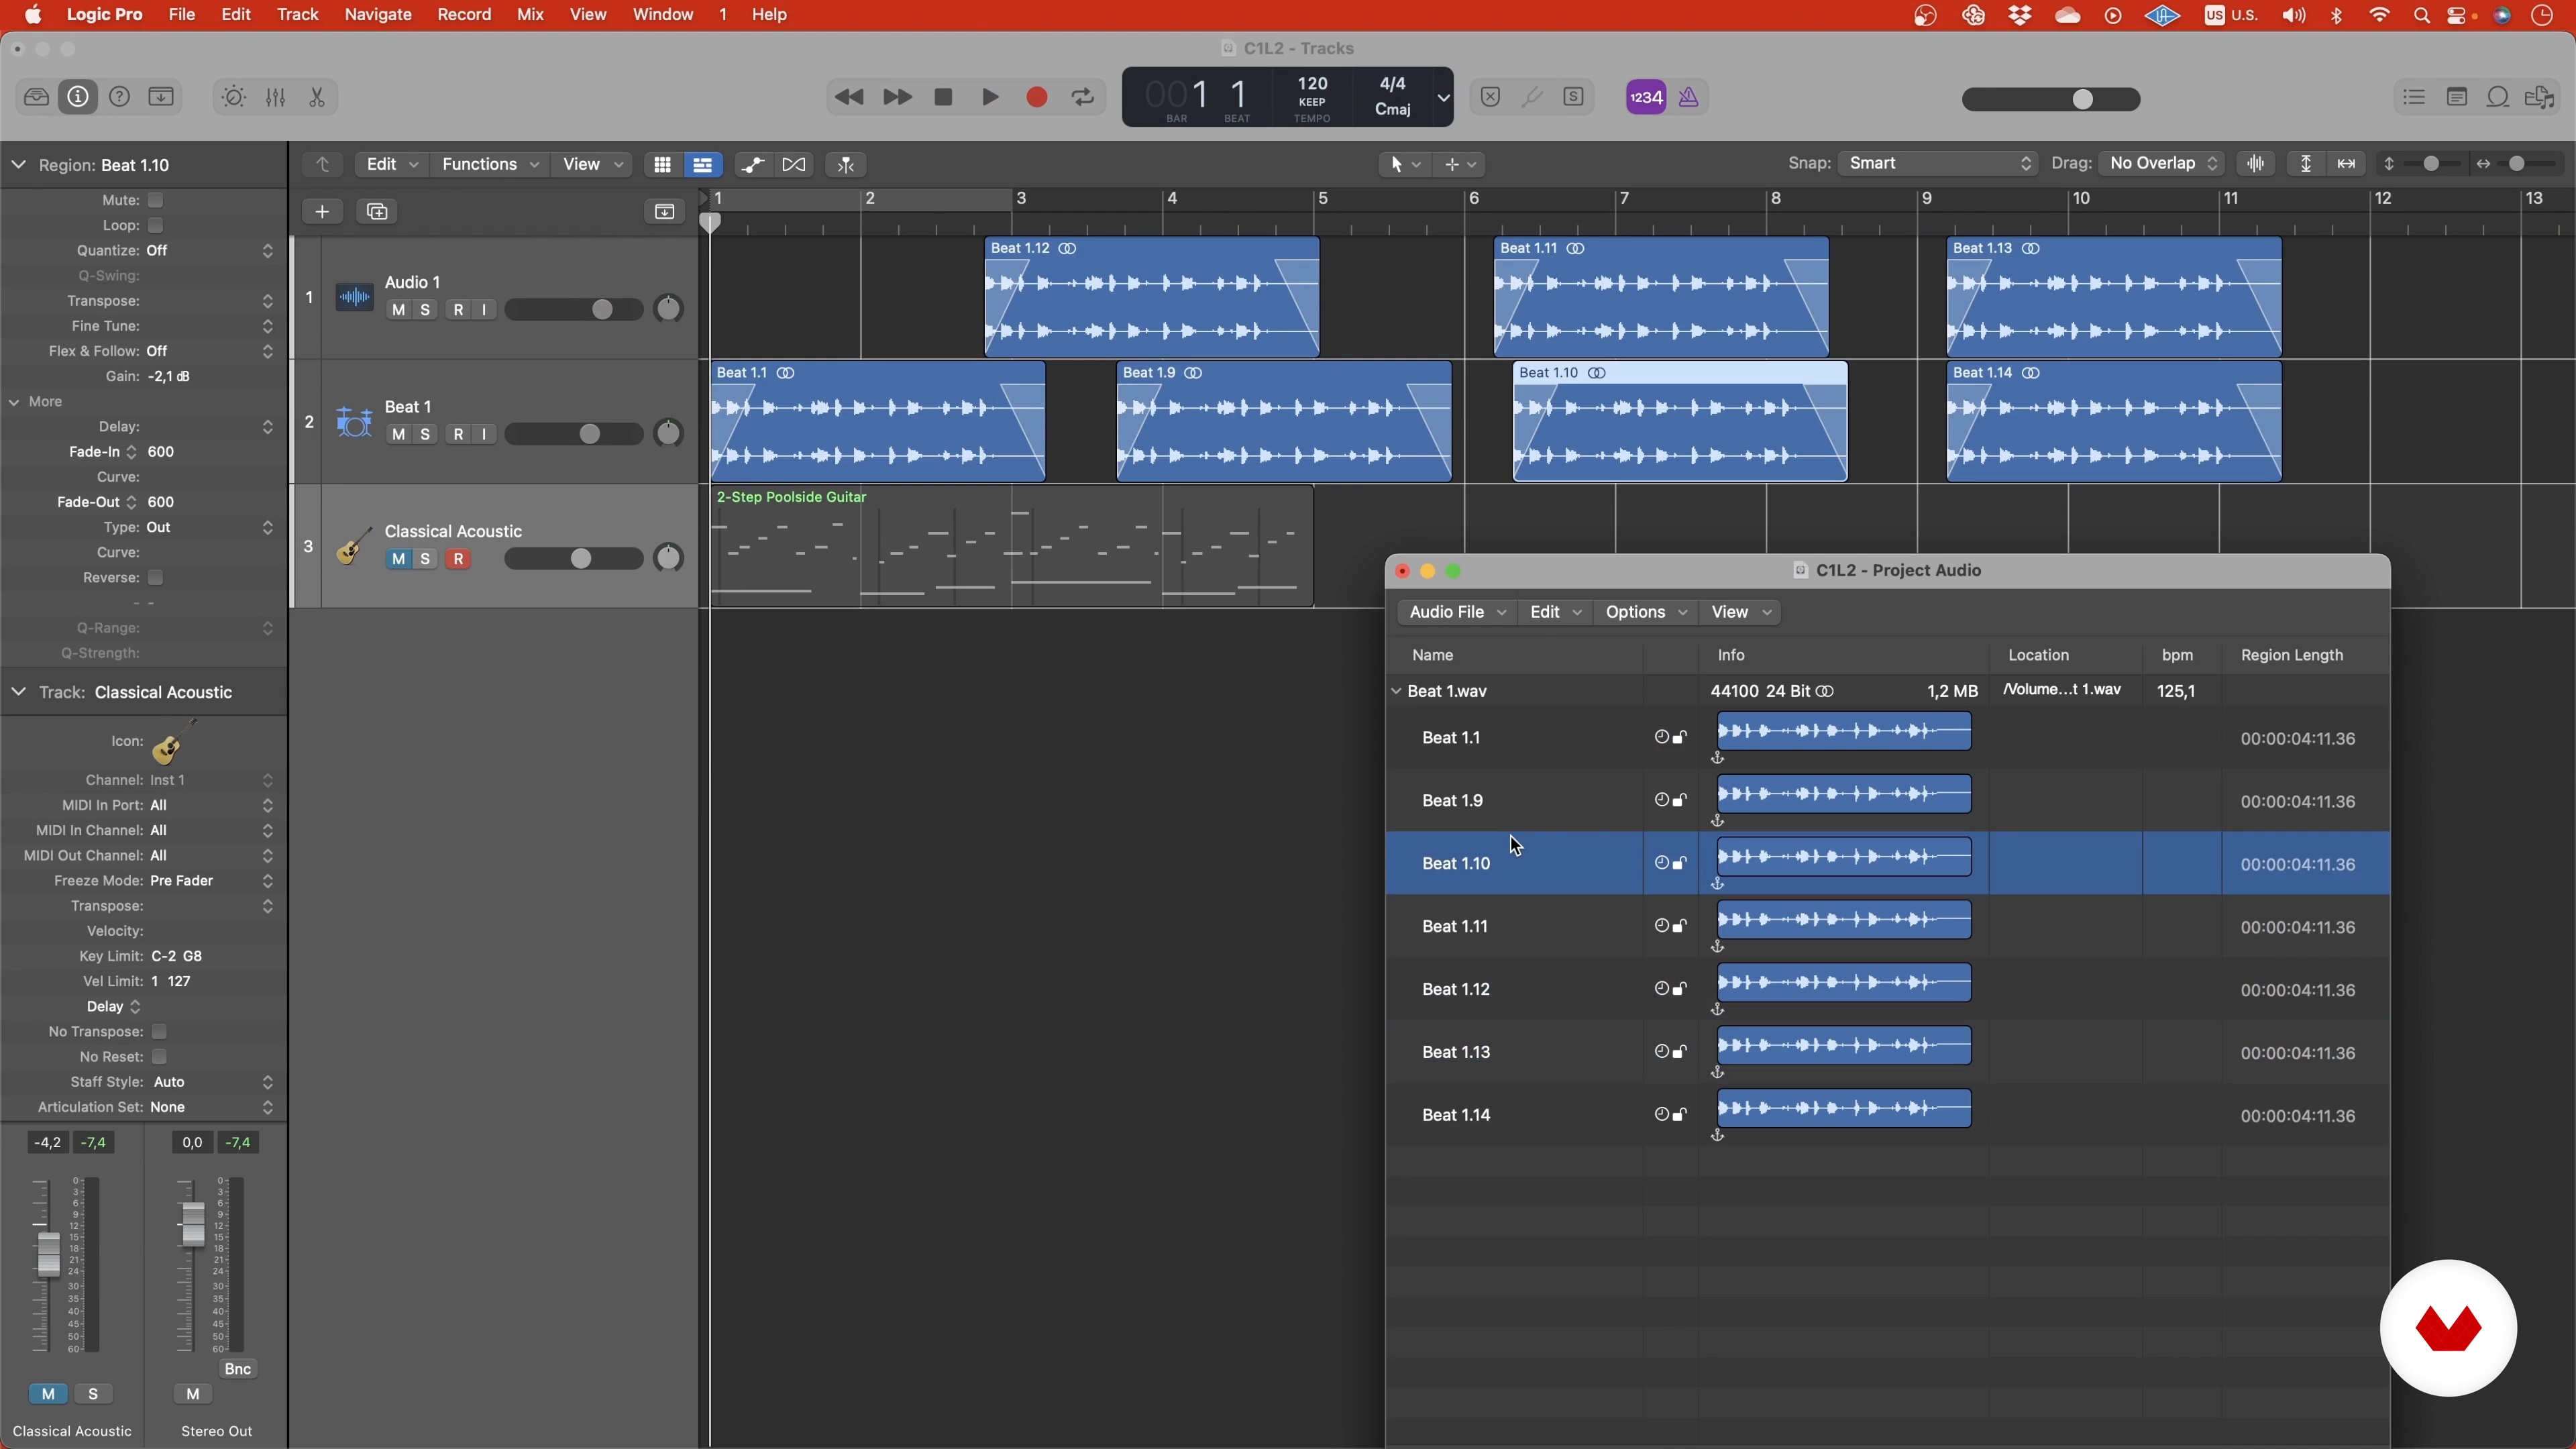Collapse the Beat 1.wav file row
The height and width of the screenshot is (1449, 2576).
pyautogui.click(x=1396, y=691)
